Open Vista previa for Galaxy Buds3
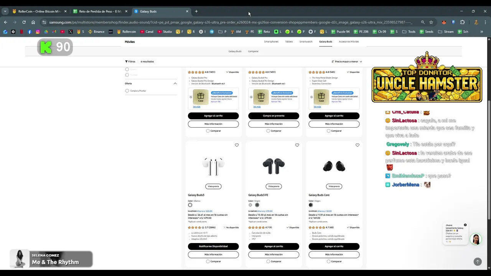 click(213, 186)
